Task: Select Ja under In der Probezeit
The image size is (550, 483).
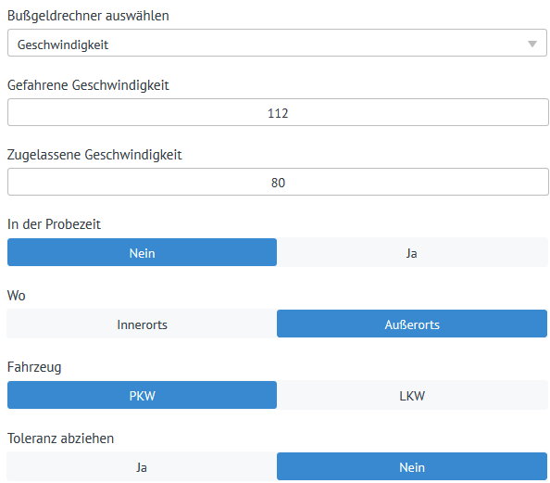Action: point(412,252)
